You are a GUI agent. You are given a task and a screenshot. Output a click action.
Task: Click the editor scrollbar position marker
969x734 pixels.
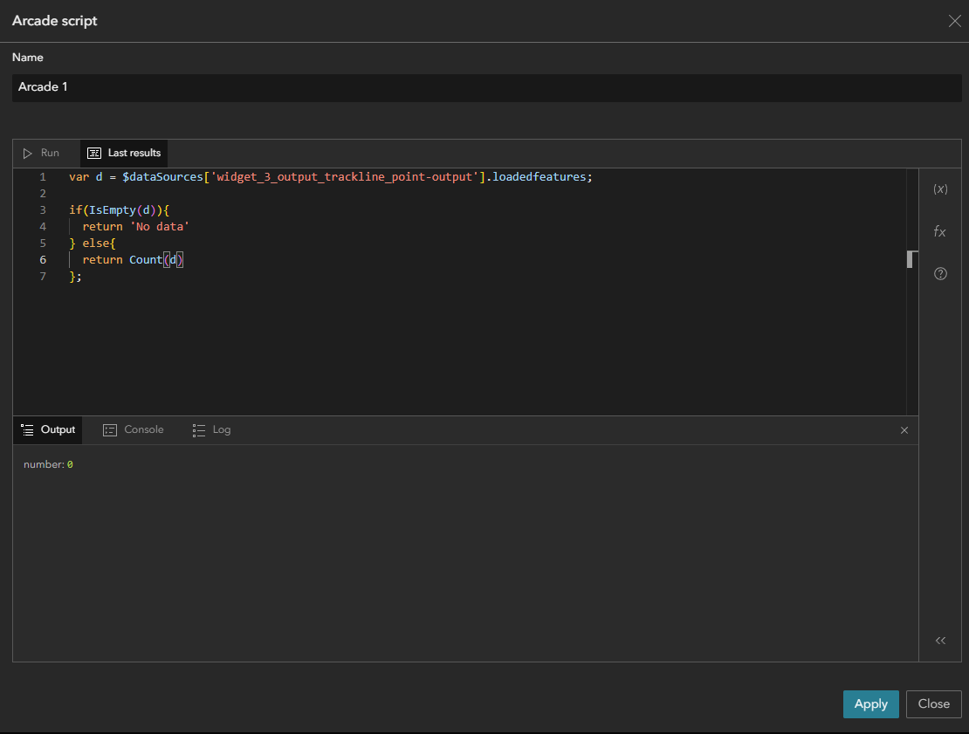pos(911,259)
